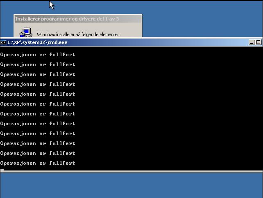The width and height of the screenshot is (263, 198).
Task: Click 'Windows installerer nå følgende elementer:' text
Action: click(78, 35)
